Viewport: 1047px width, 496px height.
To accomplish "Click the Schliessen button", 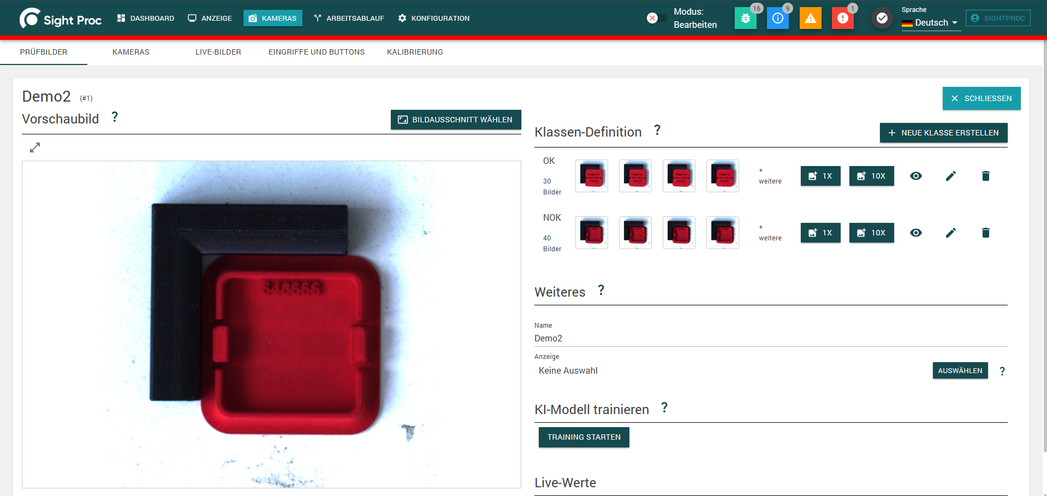I will tap(981, 98).
